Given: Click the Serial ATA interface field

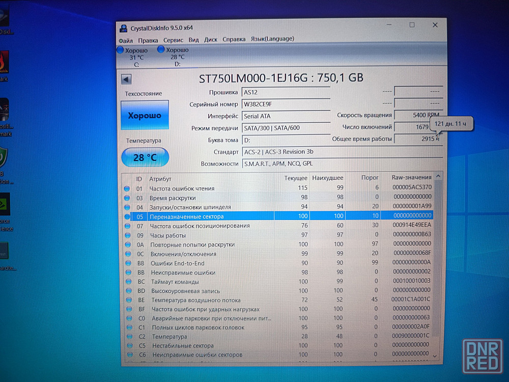Looking at the screenshot, I should [286, 116].
